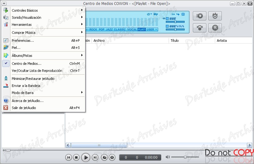Click the Enviar a la Bandeja icon
Screen dimensions: 254x164
(x=6, y=86)
